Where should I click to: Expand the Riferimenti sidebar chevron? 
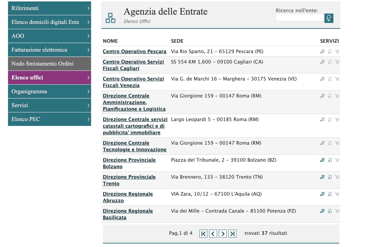pos(88,8)
